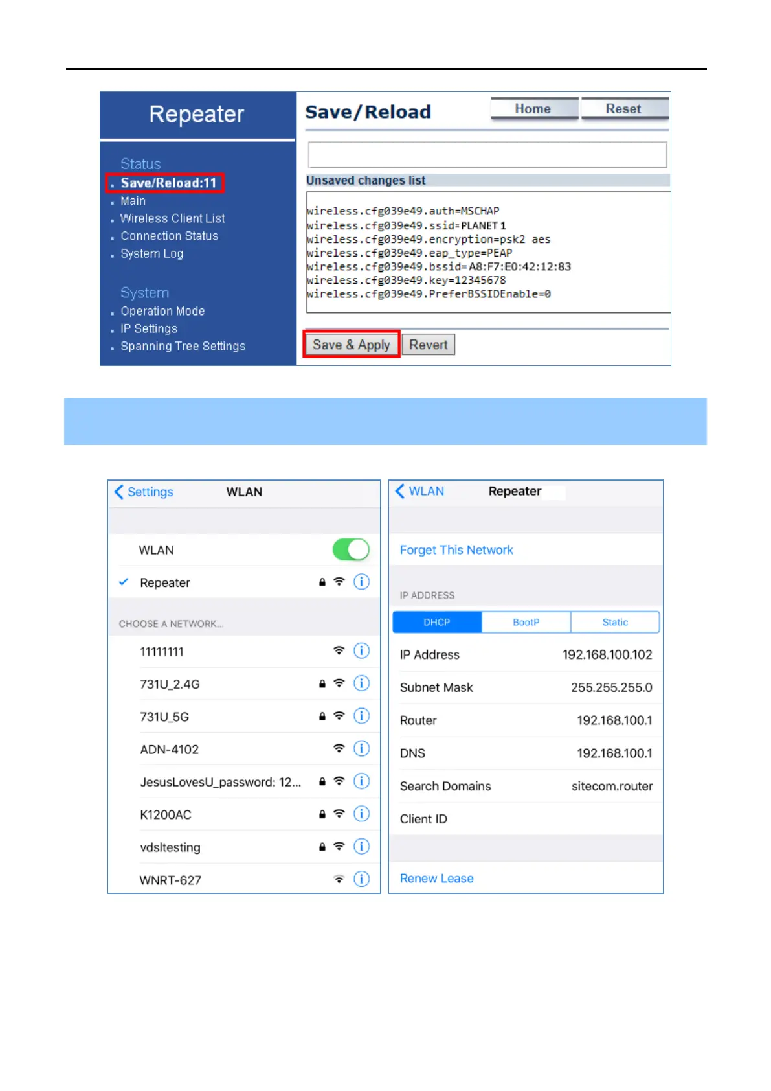Tap info icon for 11111111 network
Image resolution: width=771 pixels, height=1091 pixels.
click(x=361, y=650)
